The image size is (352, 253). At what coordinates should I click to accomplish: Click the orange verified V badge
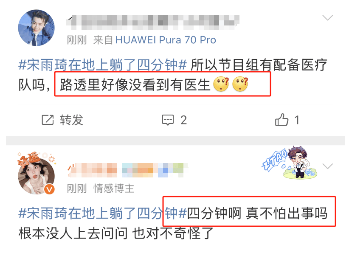point(49,189)
